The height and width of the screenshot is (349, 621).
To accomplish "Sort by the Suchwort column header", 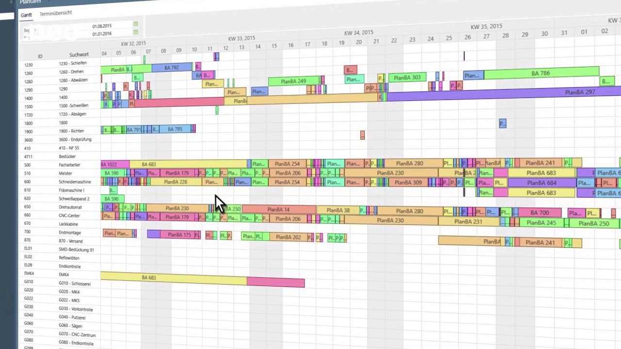I will 79,55.
